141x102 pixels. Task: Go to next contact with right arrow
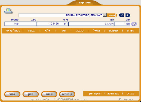point(128,15)
